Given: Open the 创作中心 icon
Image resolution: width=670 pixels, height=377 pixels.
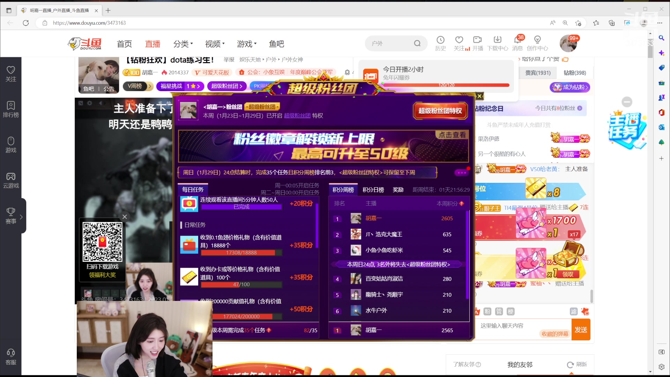Looking at the screenshot, I should click(537, 44).
